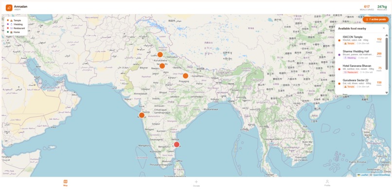Screen dimensions: 392x189
Task: Click the Home label in legend
Action: (x=17, y=32)
